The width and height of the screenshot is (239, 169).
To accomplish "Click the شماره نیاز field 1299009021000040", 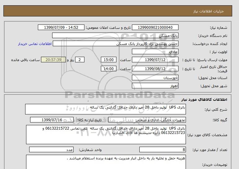I will click(x=156, y=28).
